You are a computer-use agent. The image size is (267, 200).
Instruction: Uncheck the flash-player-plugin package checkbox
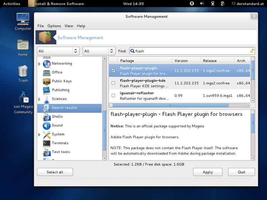113,71
